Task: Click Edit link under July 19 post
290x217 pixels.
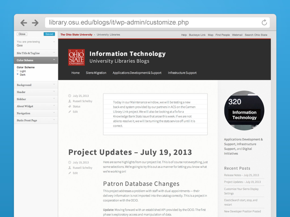Action: click(75, 173)
